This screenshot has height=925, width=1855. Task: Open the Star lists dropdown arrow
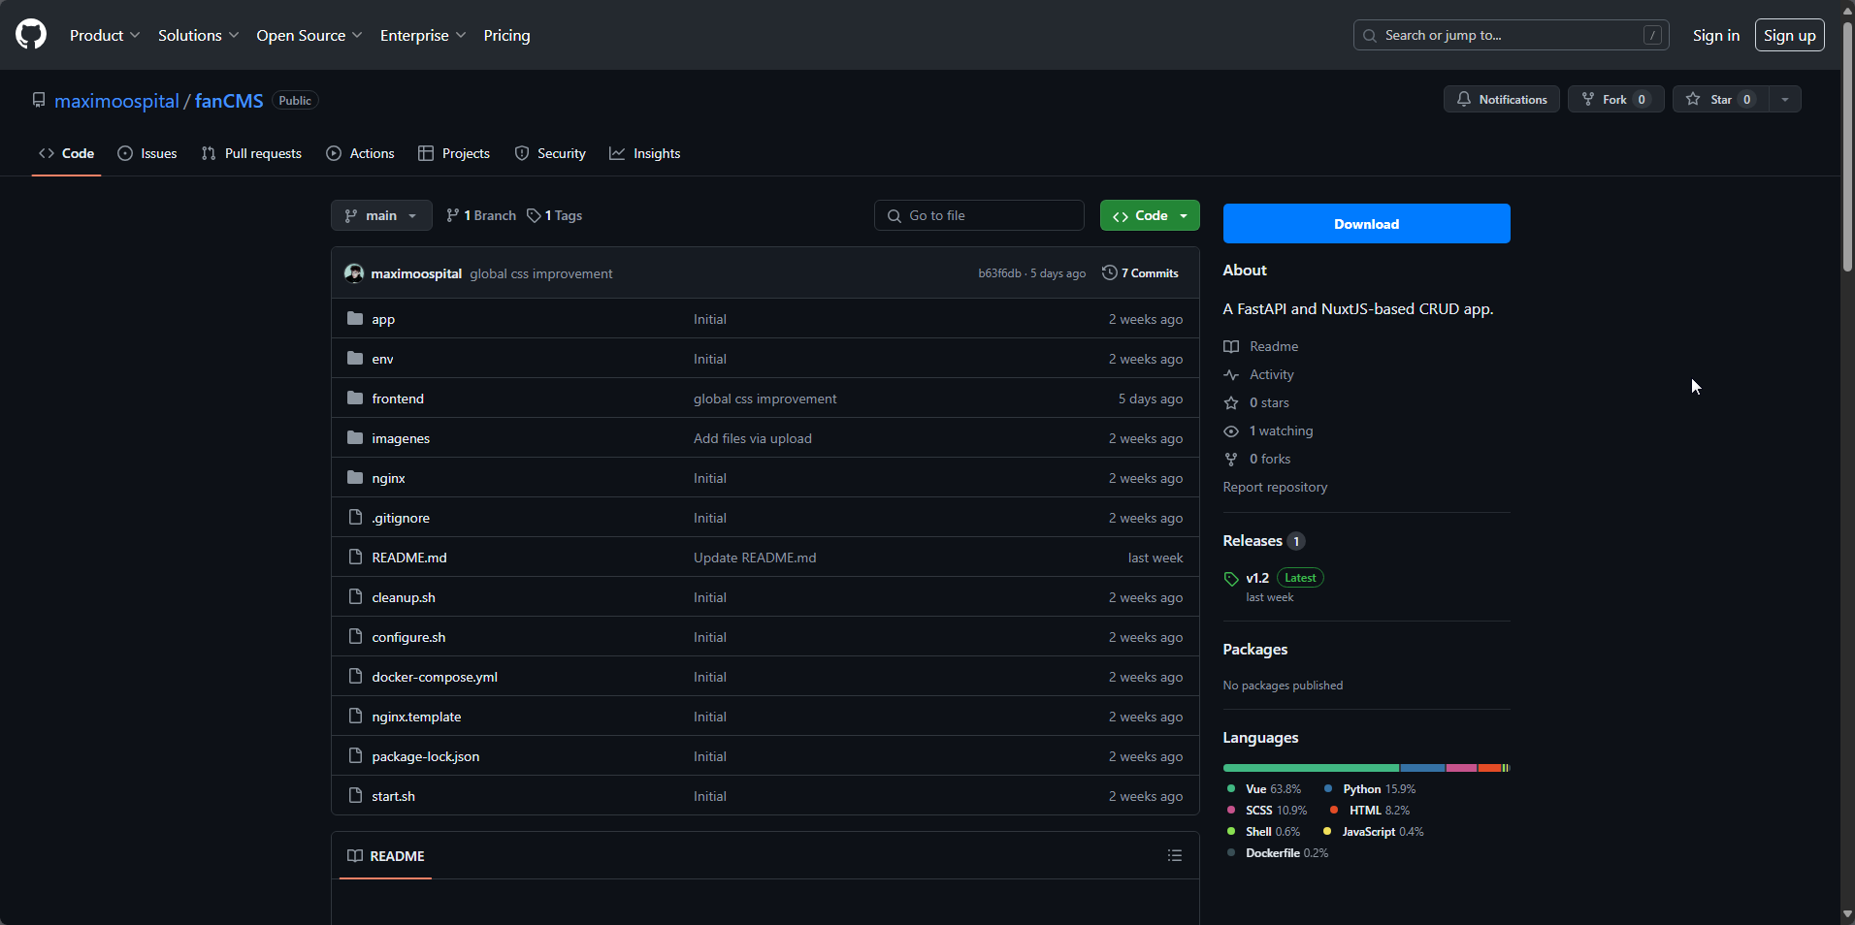click(1785, 99)
